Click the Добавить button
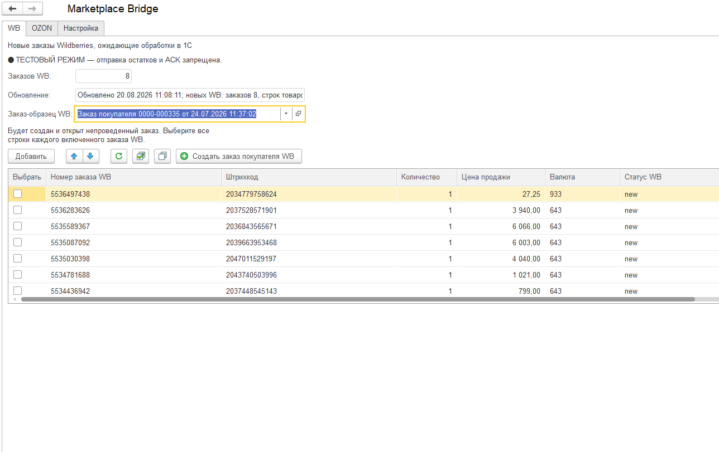Image resolution: width=719 pixels, height=452 pixels. click(31, 156)
